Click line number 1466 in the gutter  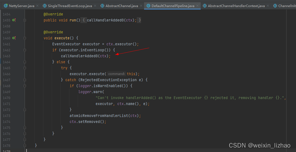7,74
